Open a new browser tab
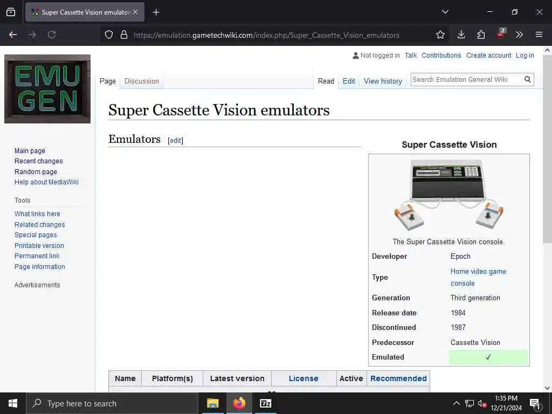Image resolution: width=552 pixels, height=414 pixels. 156,12
